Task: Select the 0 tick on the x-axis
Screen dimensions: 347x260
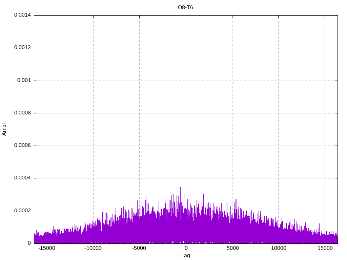Action: coord(186,248)
